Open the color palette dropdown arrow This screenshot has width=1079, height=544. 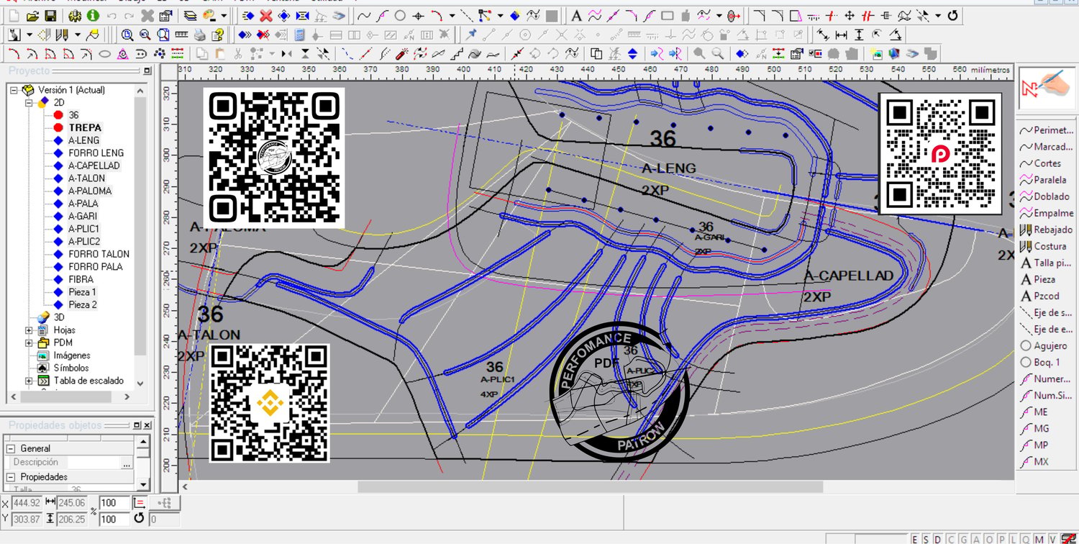(224, 16)
